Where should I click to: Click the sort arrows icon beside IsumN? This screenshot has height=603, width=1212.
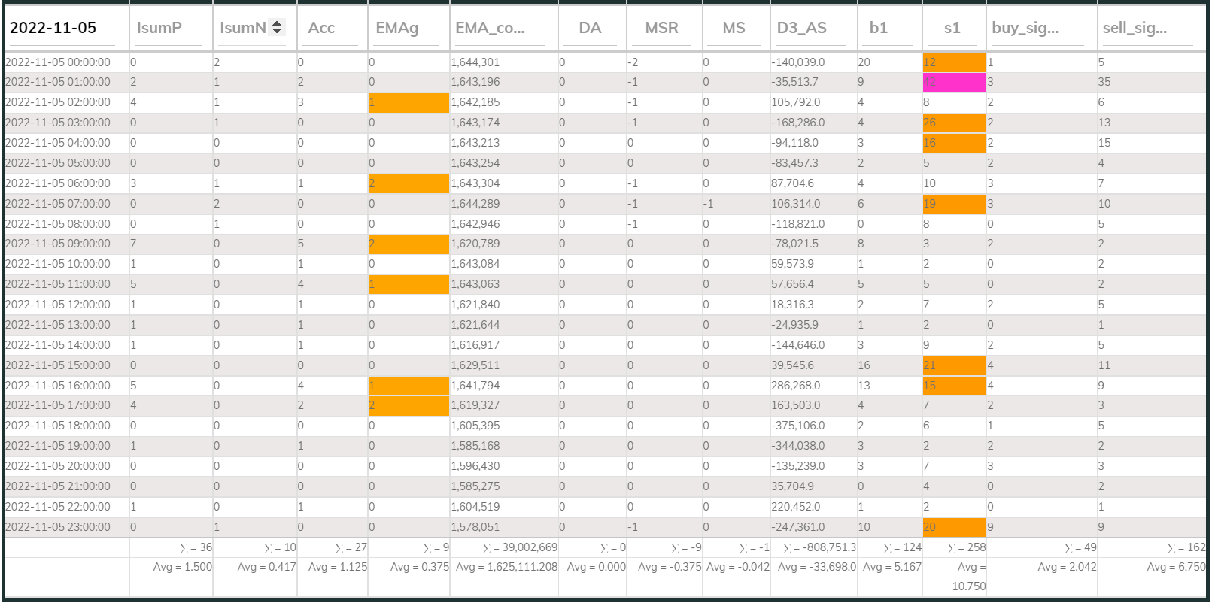coord(277,27)
